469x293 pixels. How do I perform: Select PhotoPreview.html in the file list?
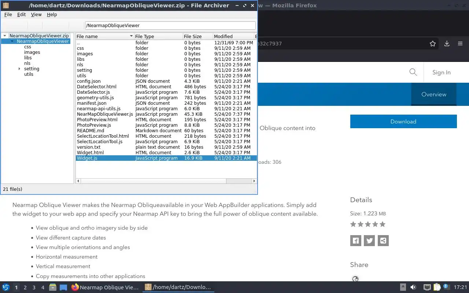click(166, 120)
